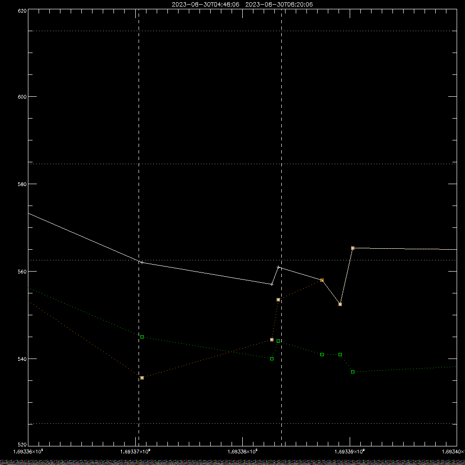The height and width of the screenshot is (465, 465).
Task: Select the y-axis label 560
Action: [x=22, y=272]
